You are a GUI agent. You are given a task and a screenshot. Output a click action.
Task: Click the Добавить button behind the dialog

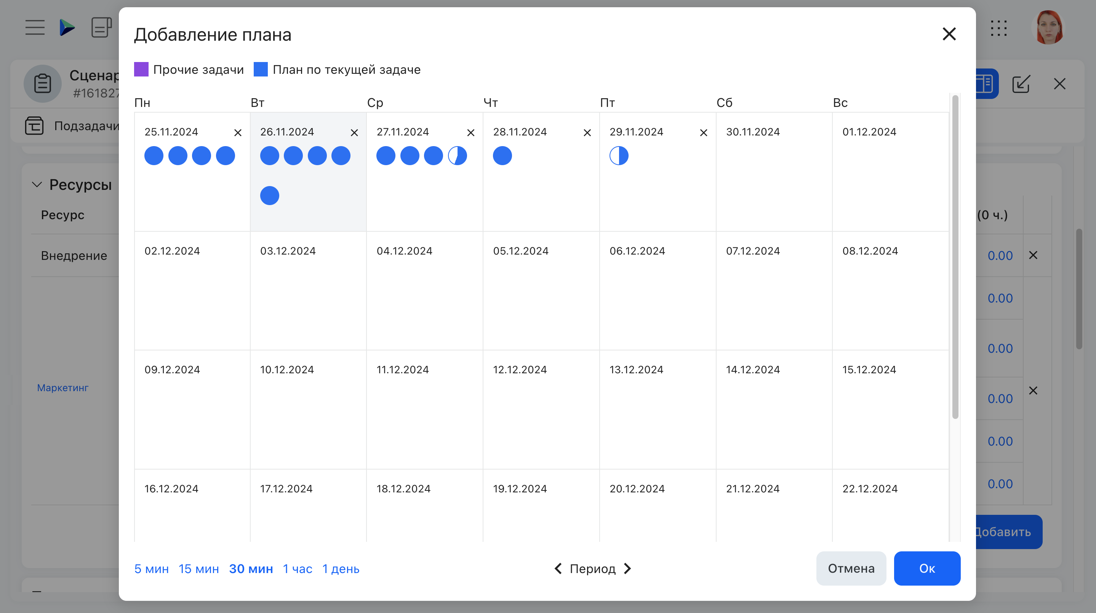(x=1008, y=532)
